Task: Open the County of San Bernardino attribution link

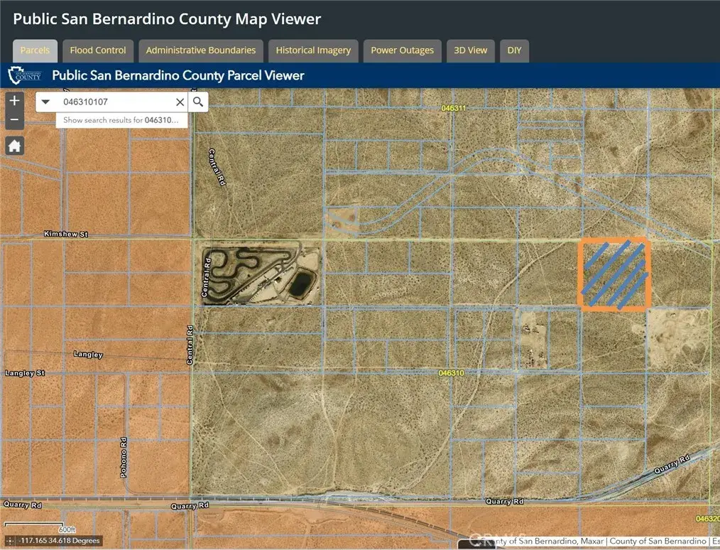Action: [657, 541]
